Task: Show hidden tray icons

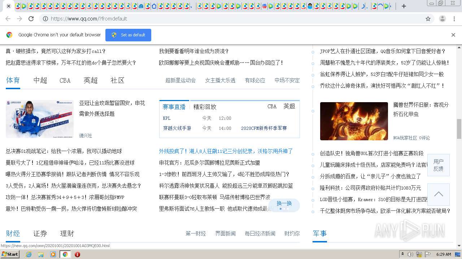Action: tap(402, 254)
